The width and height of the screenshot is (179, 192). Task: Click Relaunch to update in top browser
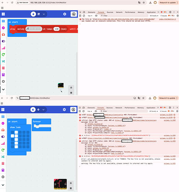tap(168, 3)
